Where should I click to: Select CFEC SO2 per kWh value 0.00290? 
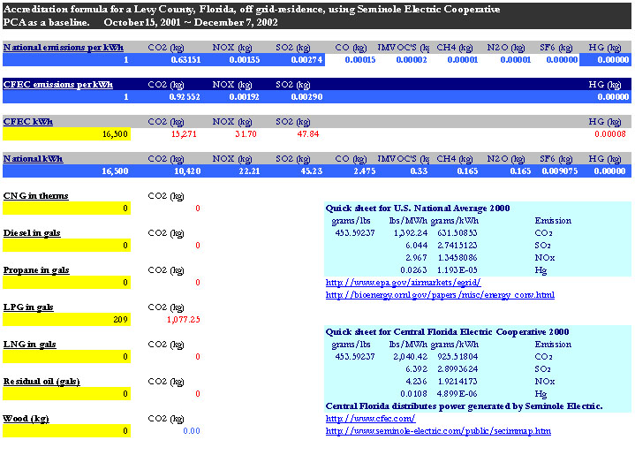coord(306,97)
